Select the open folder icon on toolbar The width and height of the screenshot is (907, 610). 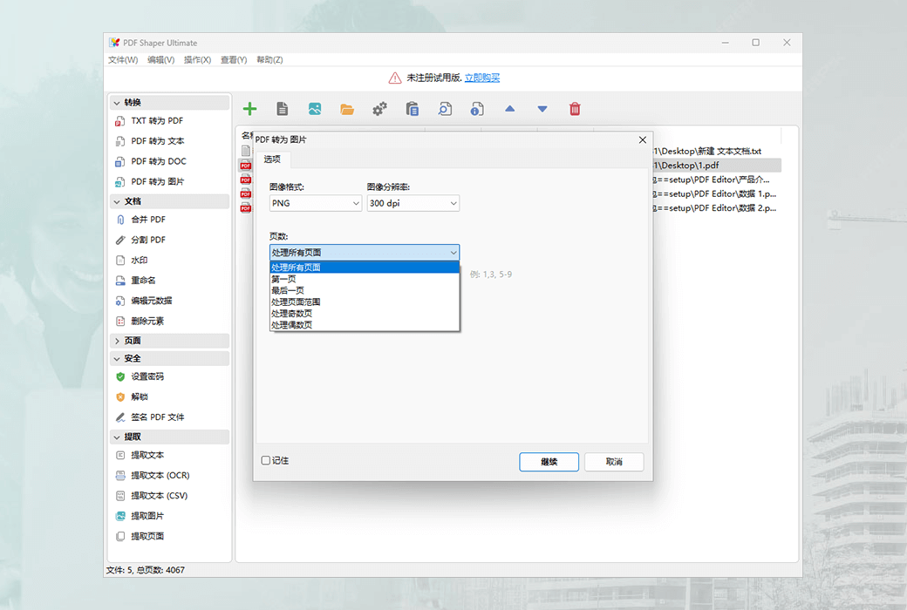point(346,108)
